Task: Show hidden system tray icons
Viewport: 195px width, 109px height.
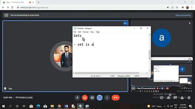Action: (x=165, y=106)
